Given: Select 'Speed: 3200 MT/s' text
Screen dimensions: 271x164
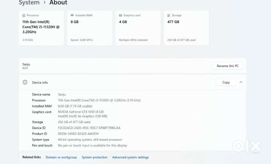Looking at the screenshot, I should 82,40.
